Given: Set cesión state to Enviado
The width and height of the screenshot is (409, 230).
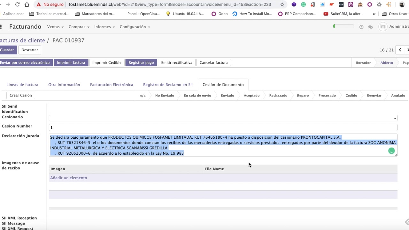Looking at the screenshot, I should pyautogui.click(x=228, y=96).
